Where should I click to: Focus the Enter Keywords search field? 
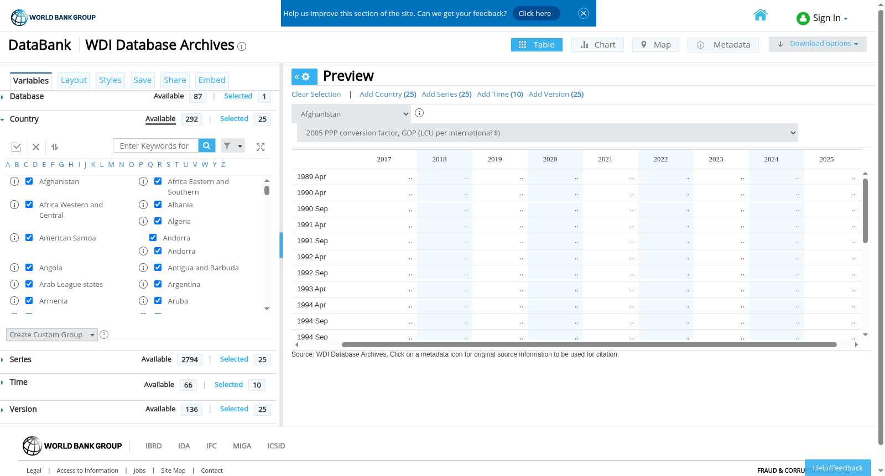click(x=155, y=146)
